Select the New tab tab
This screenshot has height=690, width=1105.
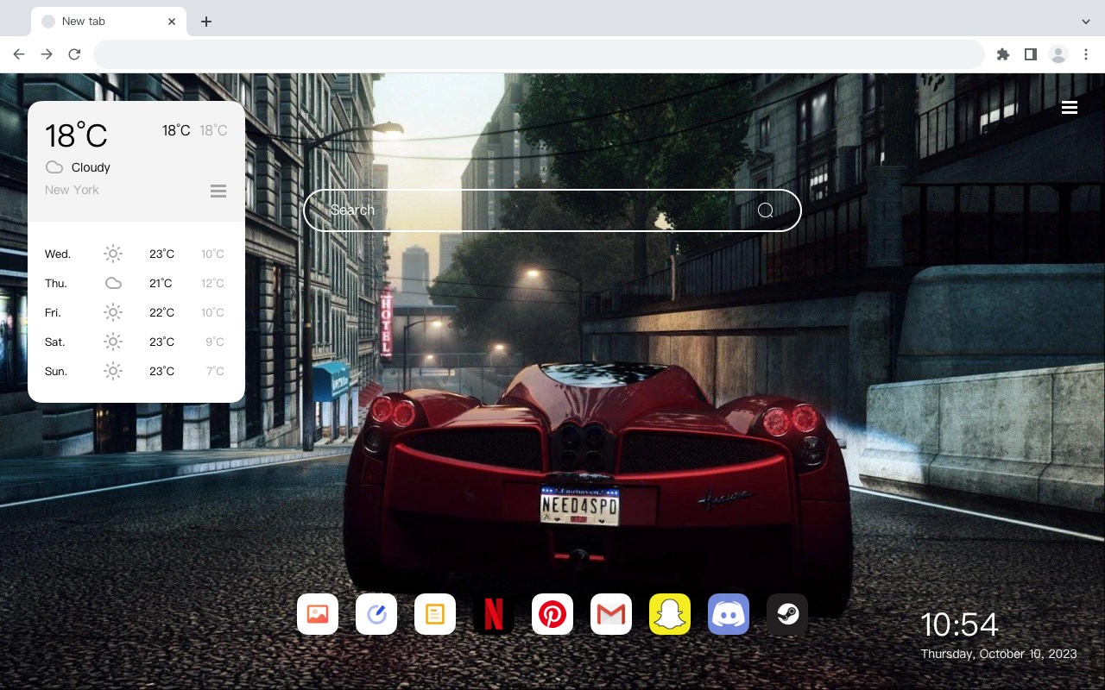coord(109,22)
